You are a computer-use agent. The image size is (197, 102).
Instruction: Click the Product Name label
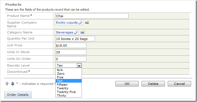click(x=18, y=16)
